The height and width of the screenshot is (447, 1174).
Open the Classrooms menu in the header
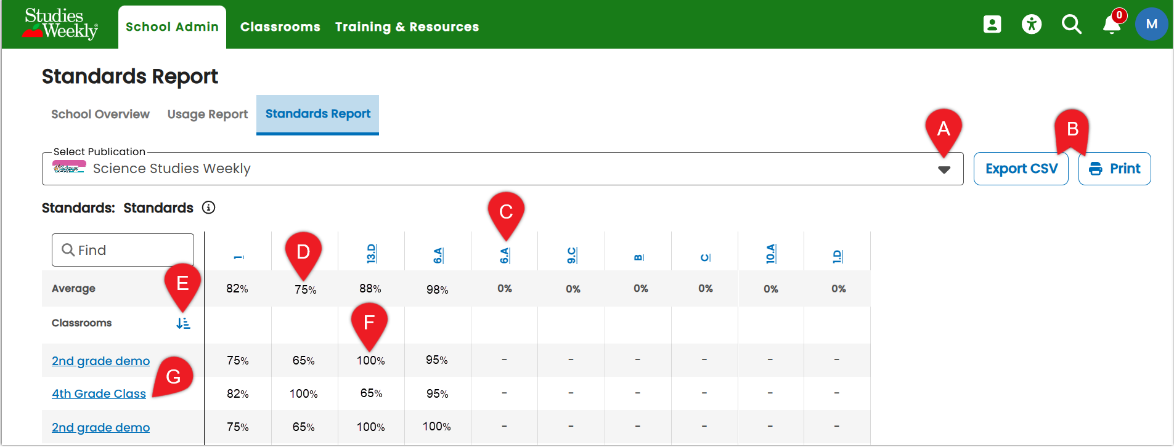pyautogui.click(x=280, y=27)
